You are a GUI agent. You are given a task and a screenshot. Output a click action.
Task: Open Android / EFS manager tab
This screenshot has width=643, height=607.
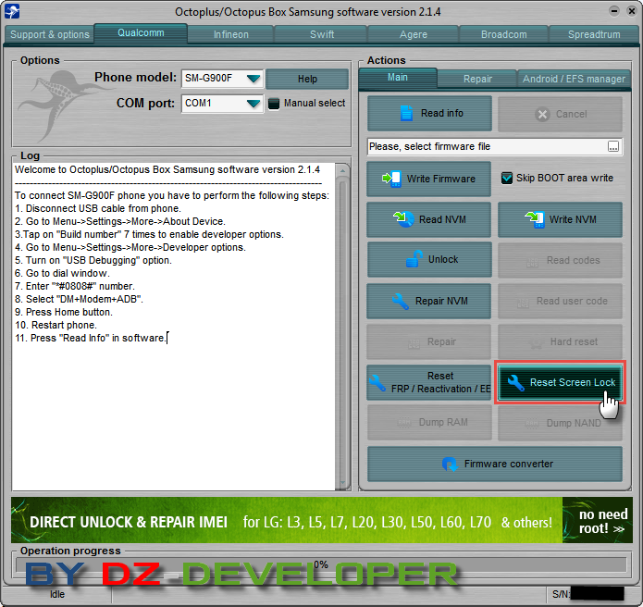pos(574,79)
